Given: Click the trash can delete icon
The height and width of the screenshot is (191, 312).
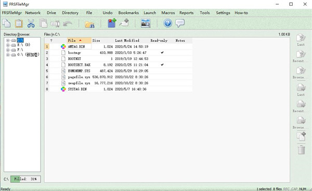Looking at the screenshot, I should [301, 150].
